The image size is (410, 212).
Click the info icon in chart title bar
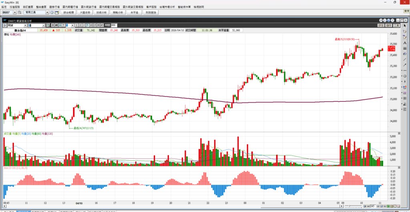click(384, 20)
